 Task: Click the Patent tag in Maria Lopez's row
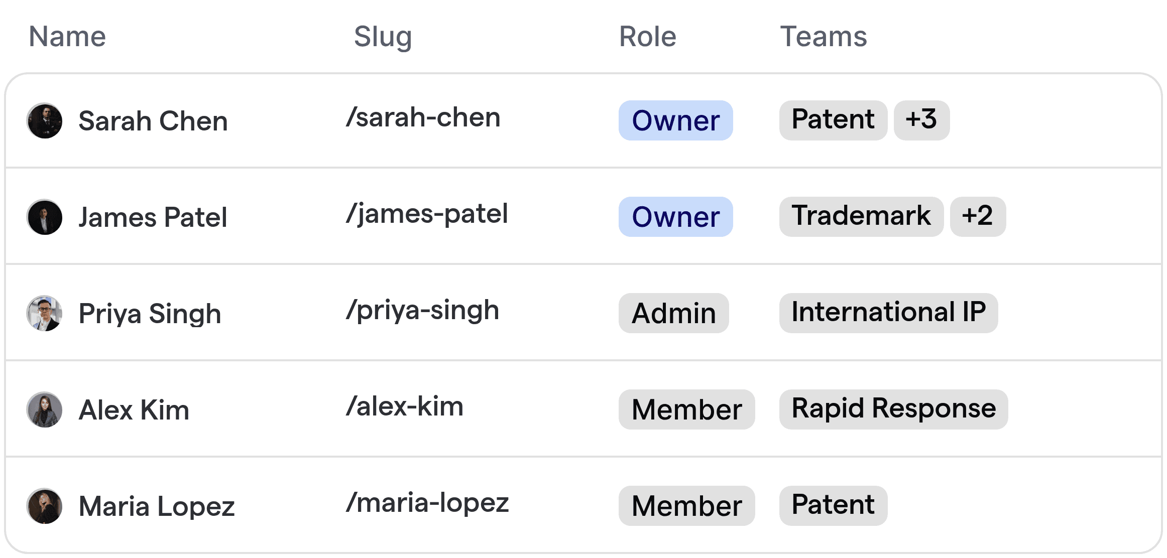coord(832,505)
